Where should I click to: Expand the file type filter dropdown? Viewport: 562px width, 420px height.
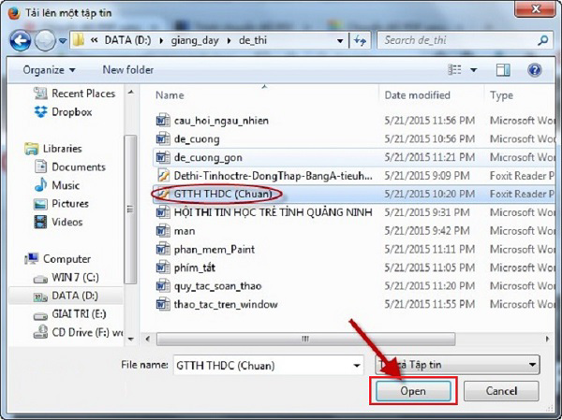532,364
